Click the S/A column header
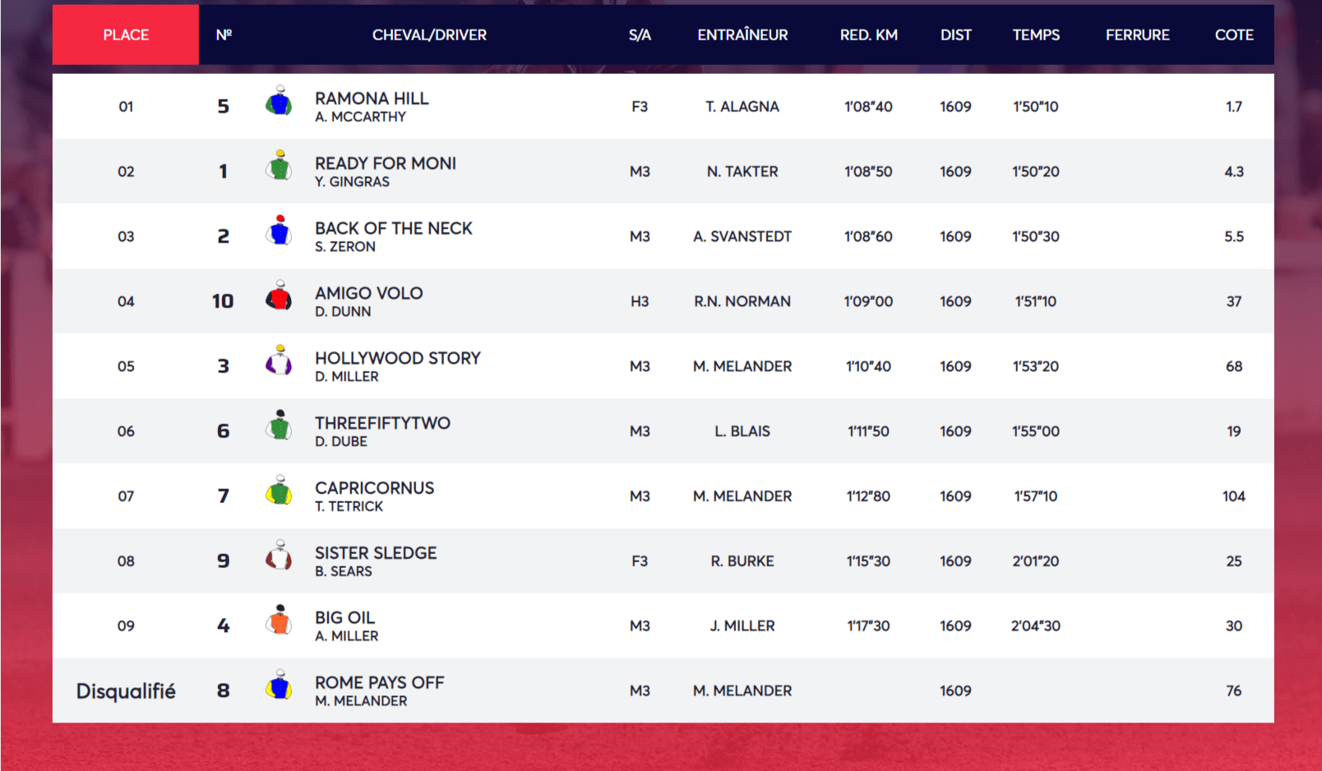 640,35
